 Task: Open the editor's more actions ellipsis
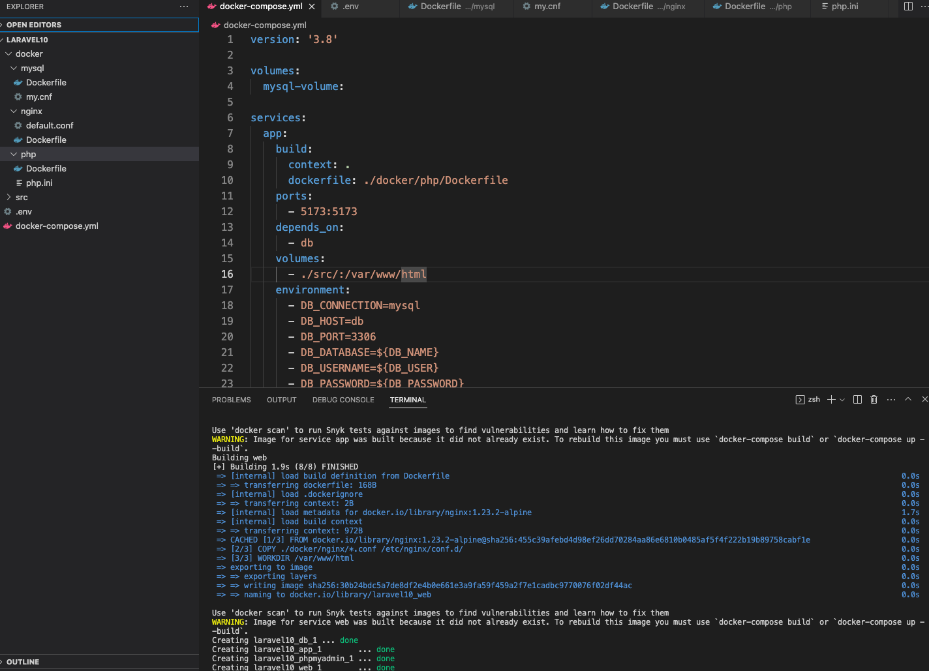click(x=924, y=6)
